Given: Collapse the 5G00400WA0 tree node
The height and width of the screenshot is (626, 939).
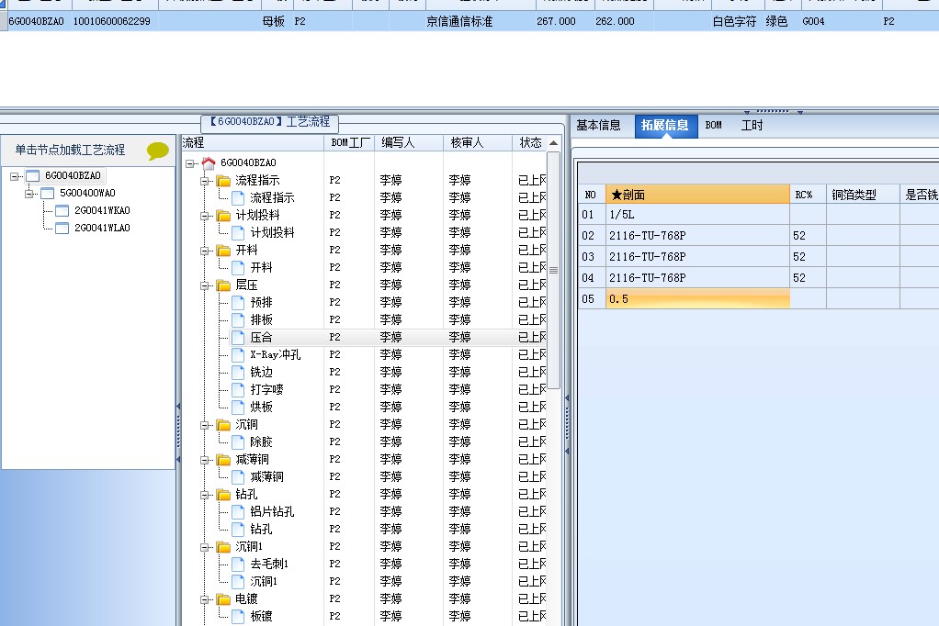Looking at the screenshot, I should pos(28,194).
